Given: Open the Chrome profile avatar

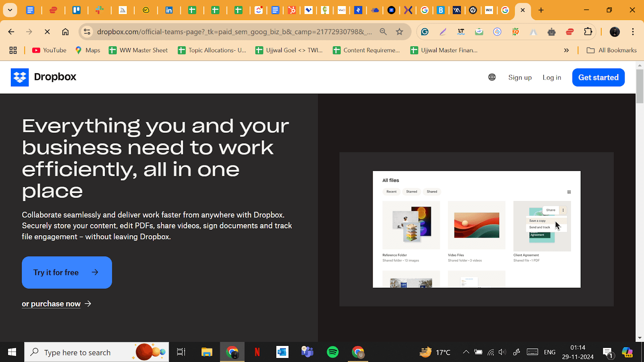Looking at the screenshot, I should [x=615, y=32].
